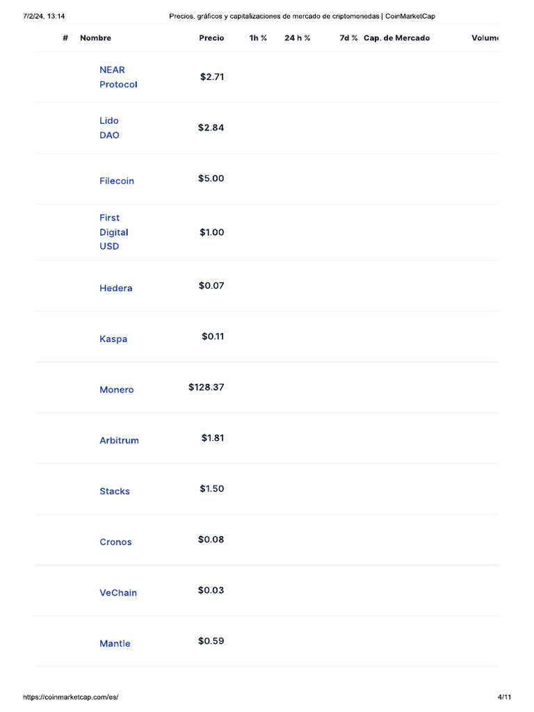Sort by the 24 h % column
This screenshot has width=534, height=712.
(298, 38)
